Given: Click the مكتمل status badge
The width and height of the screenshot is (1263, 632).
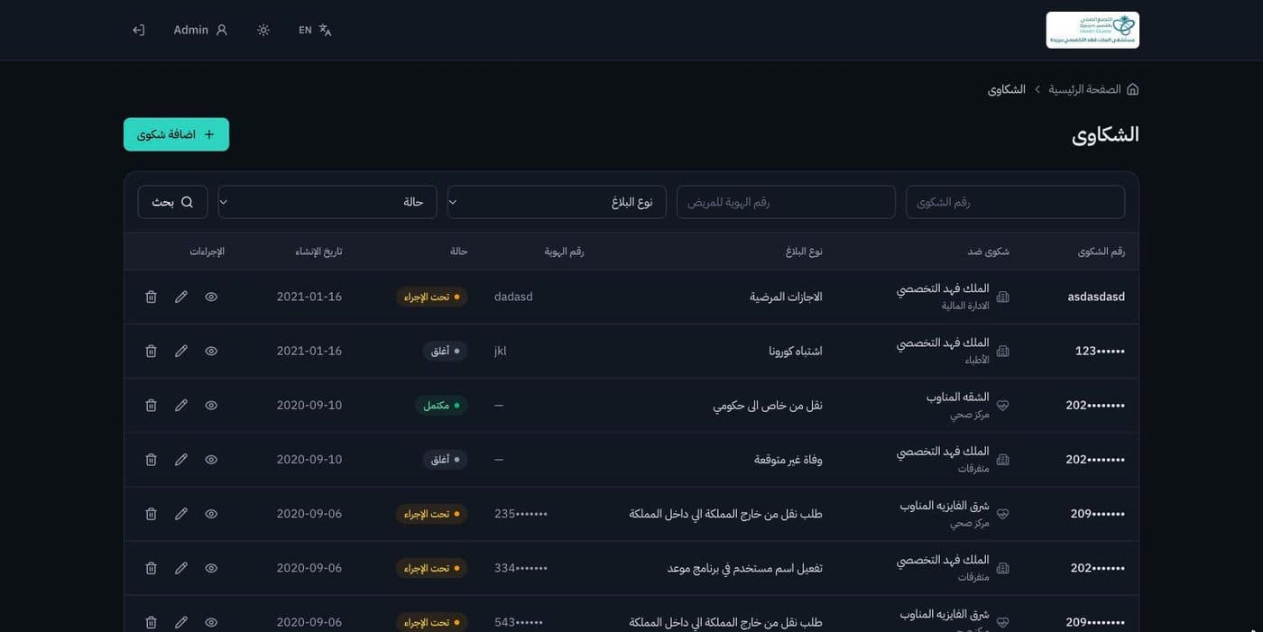Looking at the screenshot, I should pos(441,406).
